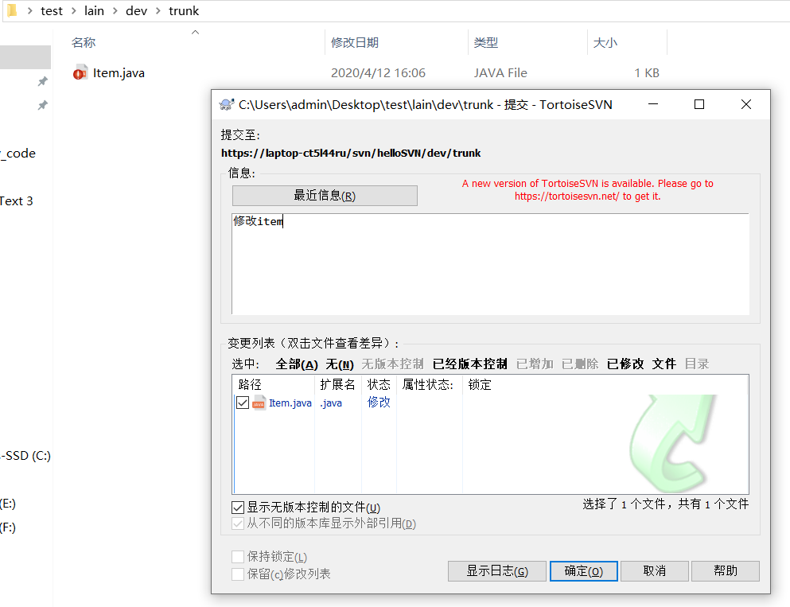Click the 修改日期 column header in Explorer
790x607 pixels.
(355, 43)
